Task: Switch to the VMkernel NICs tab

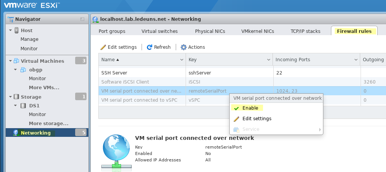Action: [x=257, y=31]
